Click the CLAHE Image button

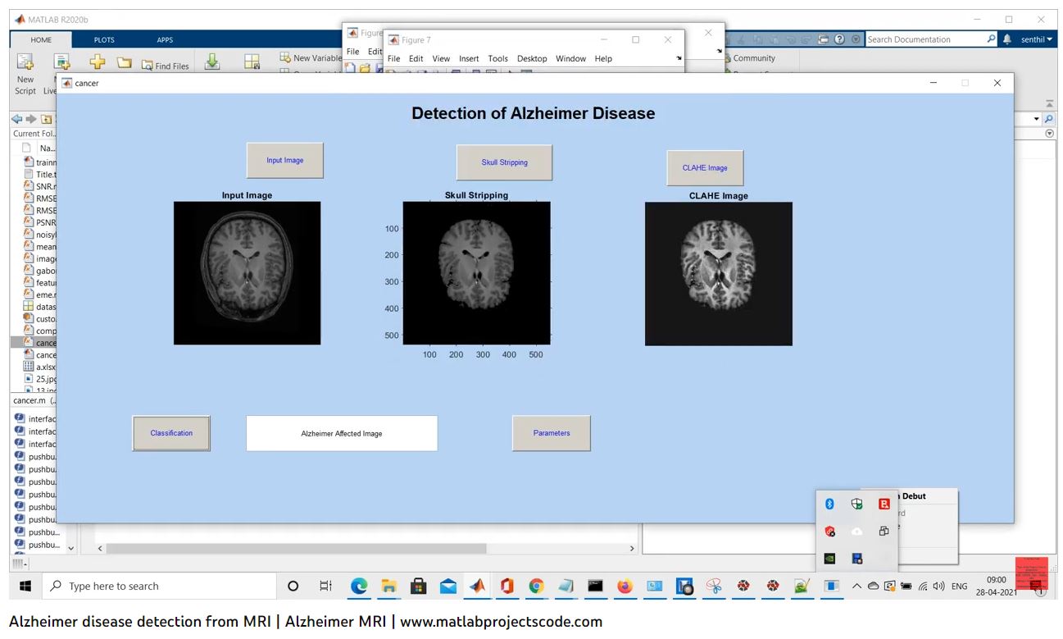tap(705, 167)
